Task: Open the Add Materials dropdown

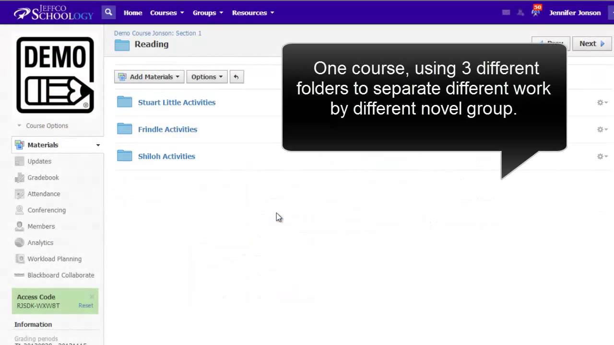Action: pyautogui.click(x=149, y=77)
